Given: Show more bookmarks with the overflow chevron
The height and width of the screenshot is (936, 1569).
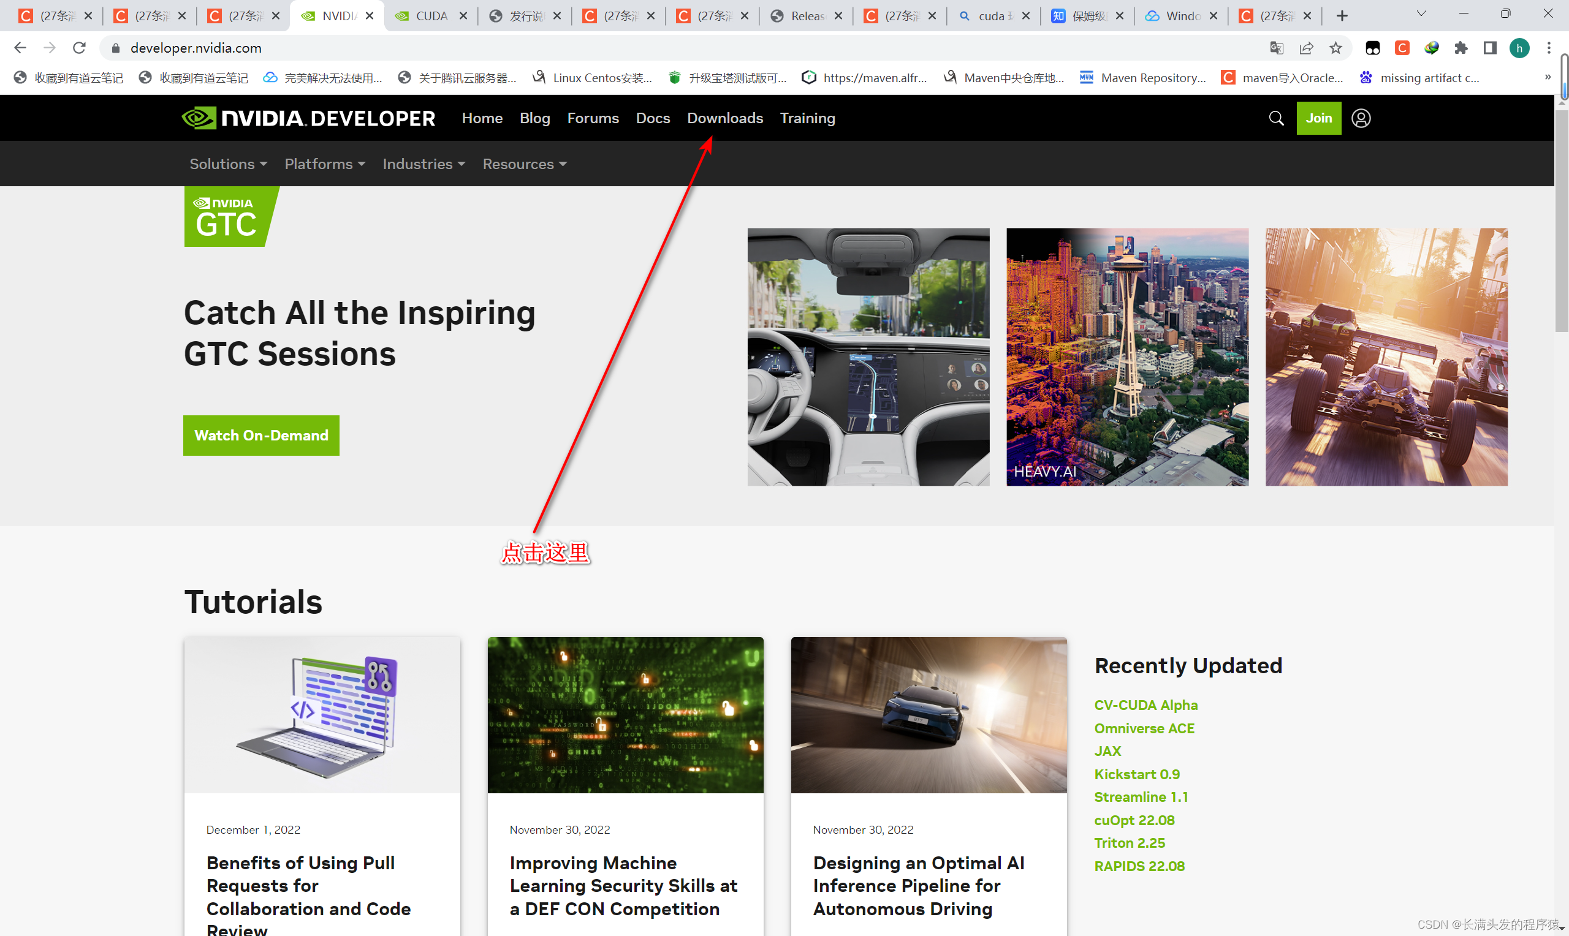Looking at the screenshot, I should pyautogui.click(x=1548, y=77).
